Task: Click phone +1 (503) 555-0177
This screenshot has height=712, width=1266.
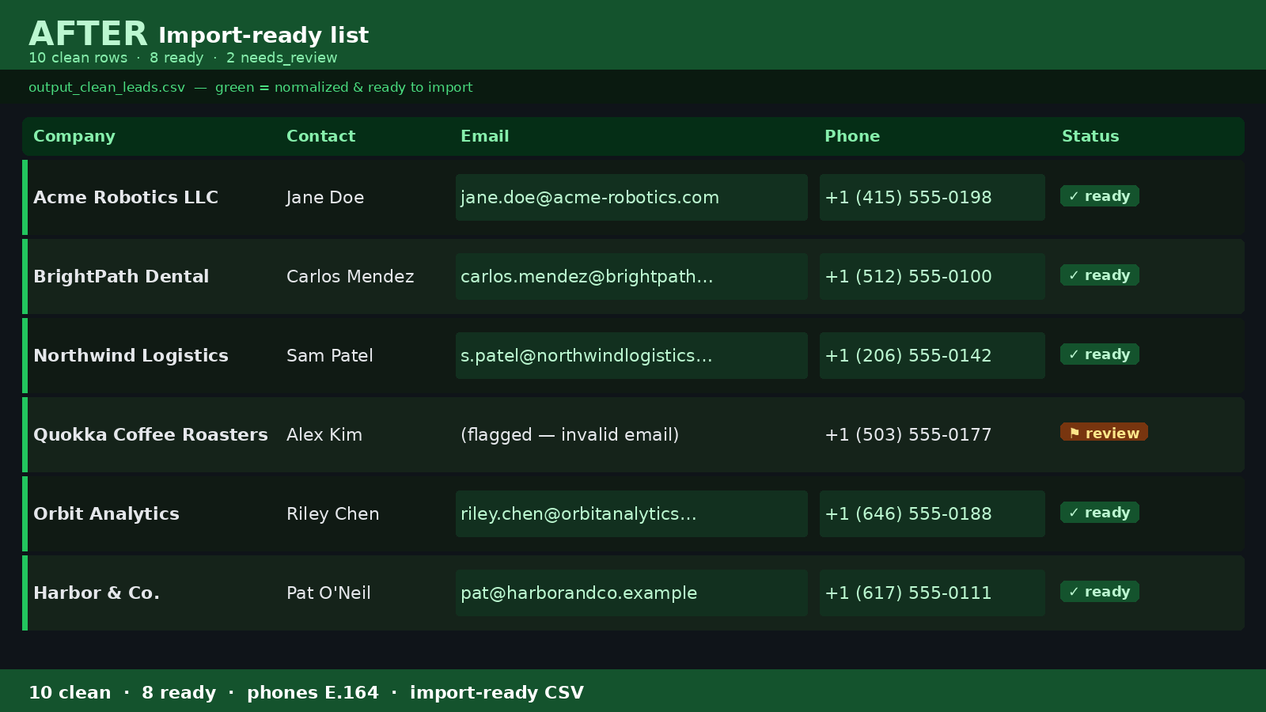Action: [908, 434]
